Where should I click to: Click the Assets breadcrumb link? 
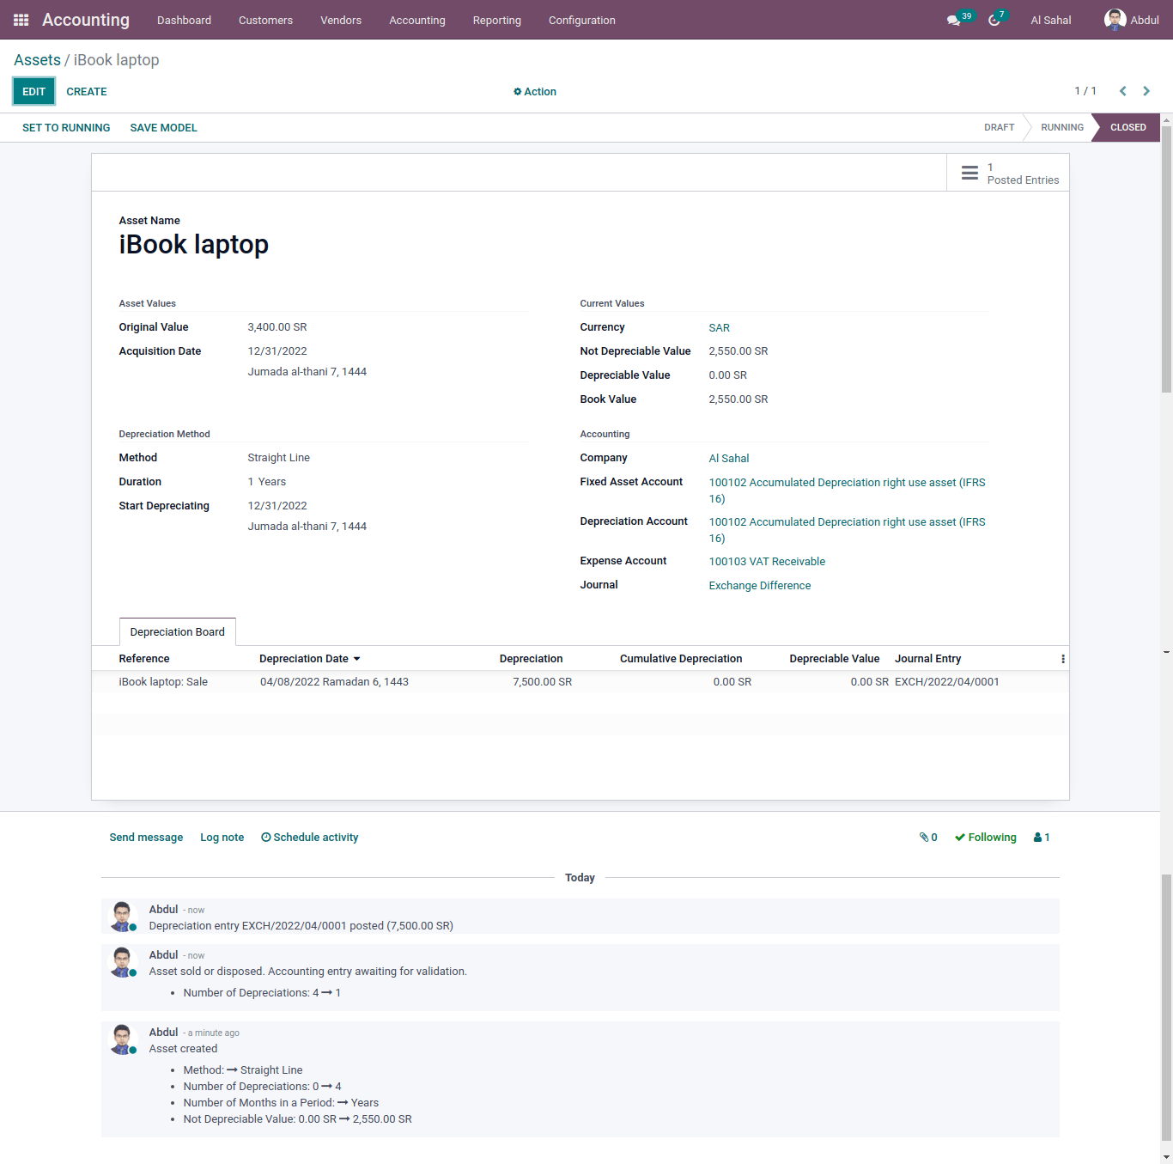[x=37, y=60]
